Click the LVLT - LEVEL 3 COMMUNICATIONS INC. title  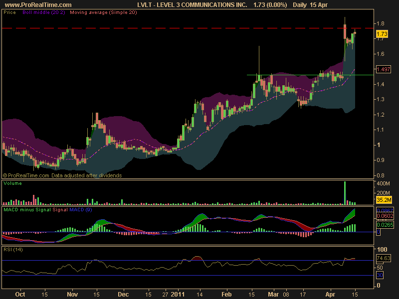coord(192,5)
